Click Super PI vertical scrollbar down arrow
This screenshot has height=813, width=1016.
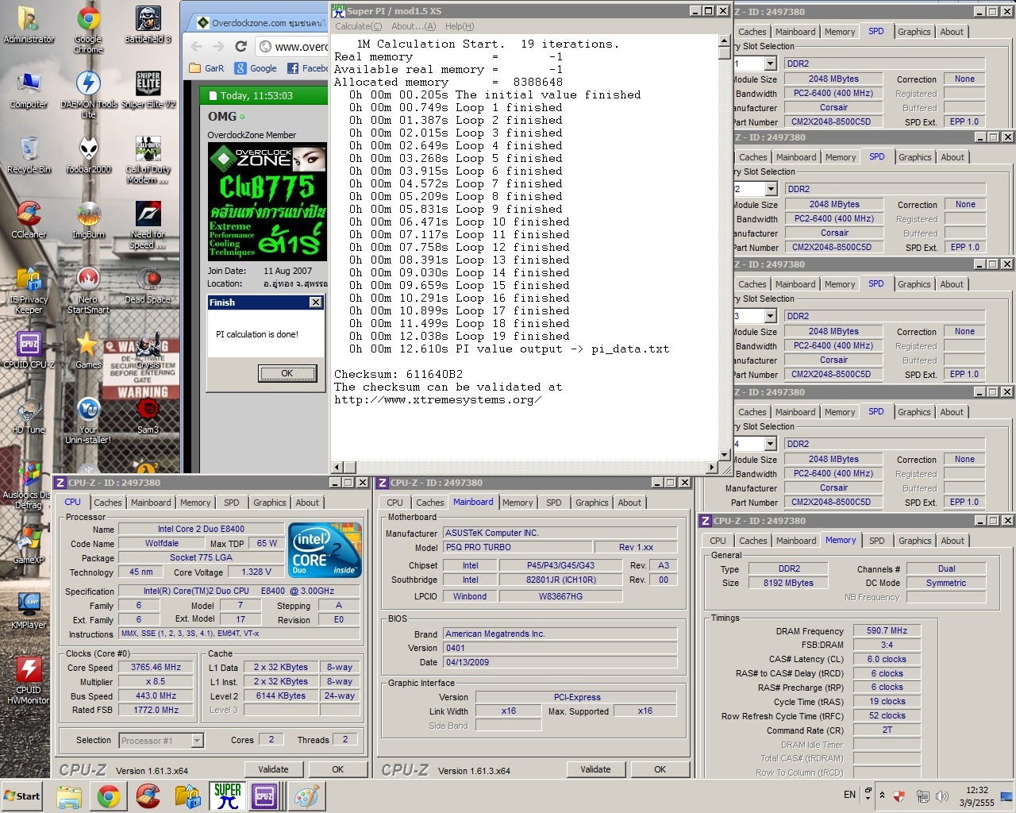click(724, 455)
